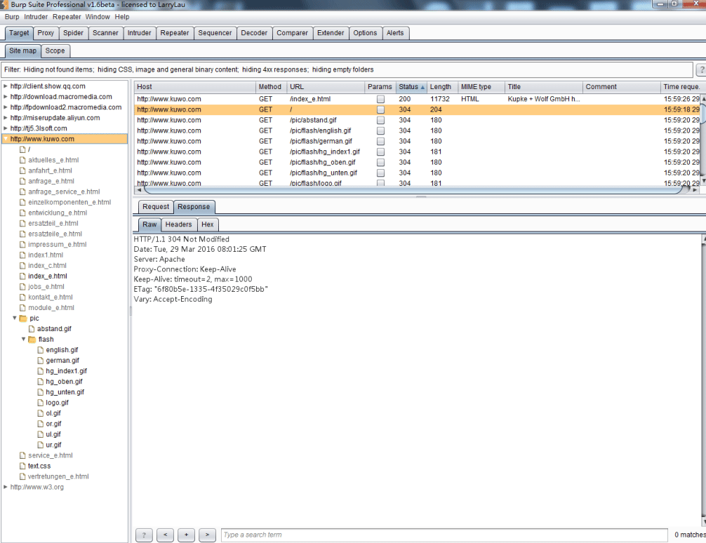Click the search term input field
Image resolution: width=706 pixels, height=543 pixels.
[444, 535]
